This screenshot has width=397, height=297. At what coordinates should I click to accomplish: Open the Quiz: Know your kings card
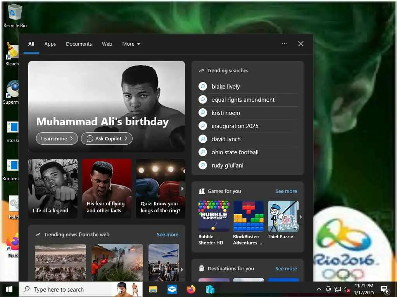point(161,188)
